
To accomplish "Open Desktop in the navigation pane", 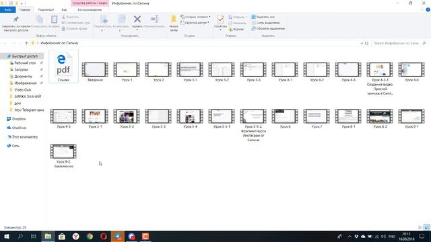I will pyautogui.click(x=25, y=63).
